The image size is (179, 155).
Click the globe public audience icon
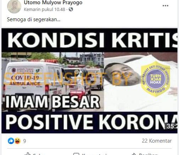tap(71, 9)
